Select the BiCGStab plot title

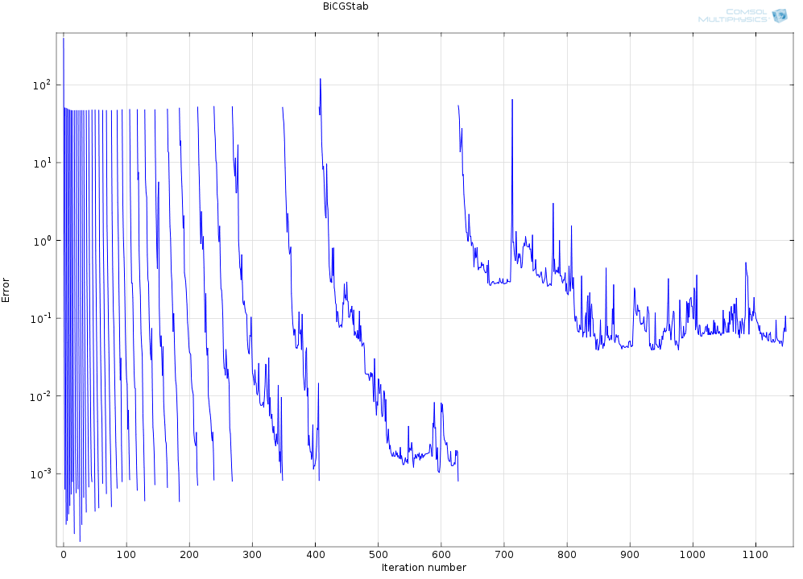[x=340, y=6]
